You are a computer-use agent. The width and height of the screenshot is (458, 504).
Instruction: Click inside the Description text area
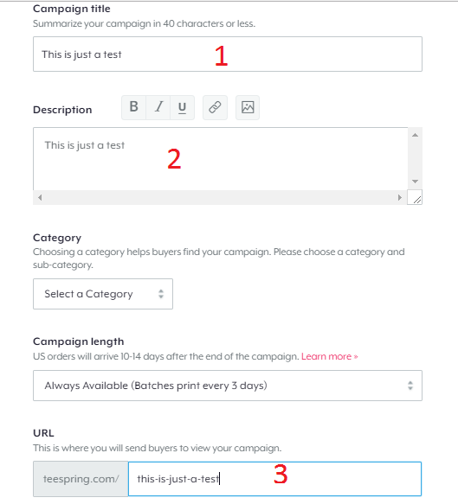(221, 159)
